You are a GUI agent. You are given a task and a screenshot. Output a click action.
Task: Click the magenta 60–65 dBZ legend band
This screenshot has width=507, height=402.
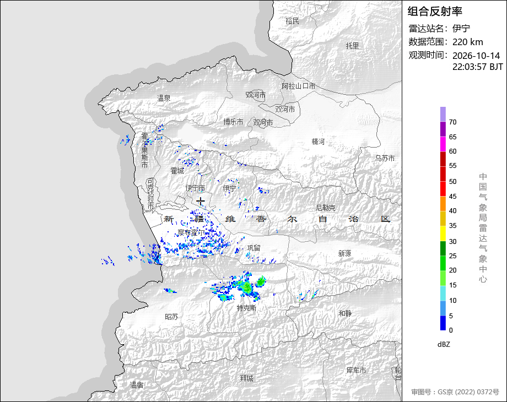coord(443,144)
